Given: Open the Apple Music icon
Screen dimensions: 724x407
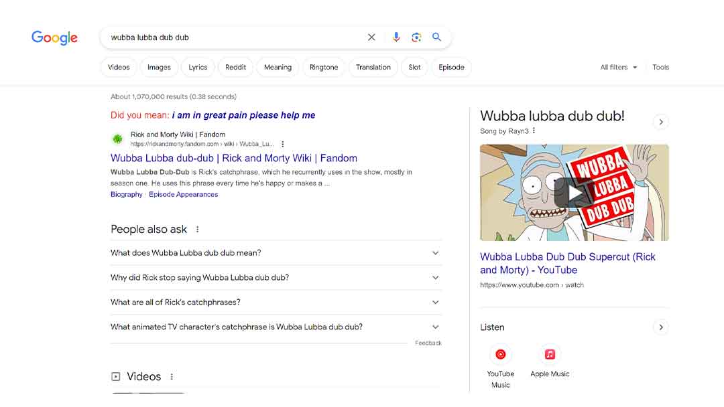Looking at the screenshot, I should (x=550, y=354).
